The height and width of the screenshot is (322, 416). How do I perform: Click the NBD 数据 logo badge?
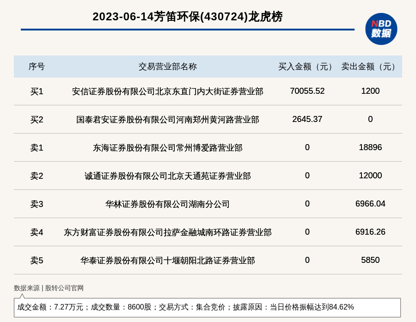pyautogui.click(x=381, y=29)
